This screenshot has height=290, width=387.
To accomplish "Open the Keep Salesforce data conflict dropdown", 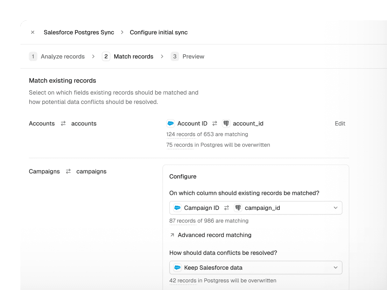I will click(x=256, y=268).
